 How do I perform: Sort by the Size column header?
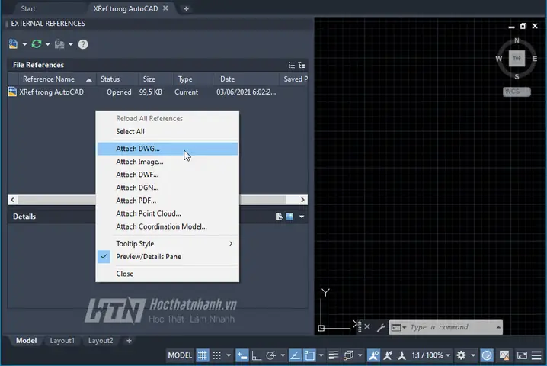156,79
